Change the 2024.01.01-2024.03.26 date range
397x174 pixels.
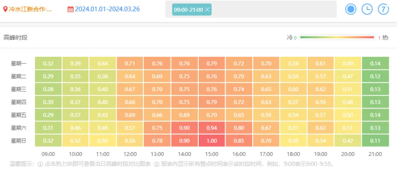coord(107,10)
